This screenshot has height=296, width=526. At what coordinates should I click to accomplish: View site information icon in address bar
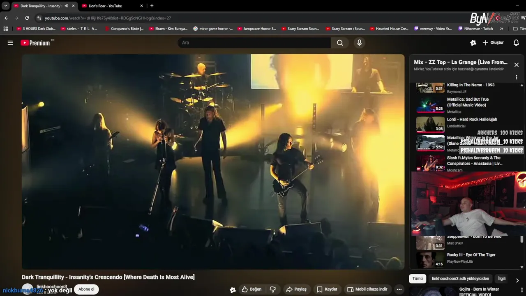39,18
